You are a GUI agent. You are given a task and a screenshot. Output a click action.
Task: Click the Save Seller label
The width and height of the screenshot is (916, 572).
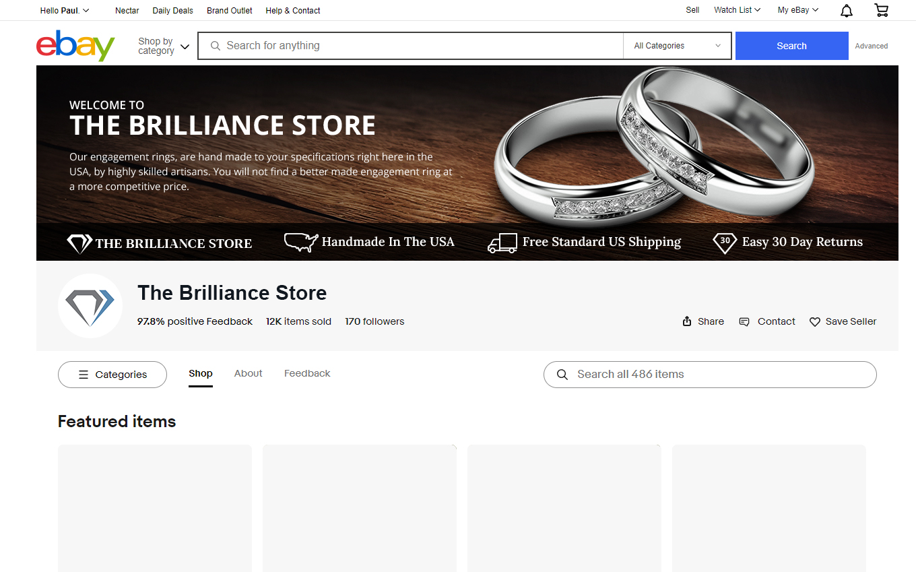(x=851, y=321)
